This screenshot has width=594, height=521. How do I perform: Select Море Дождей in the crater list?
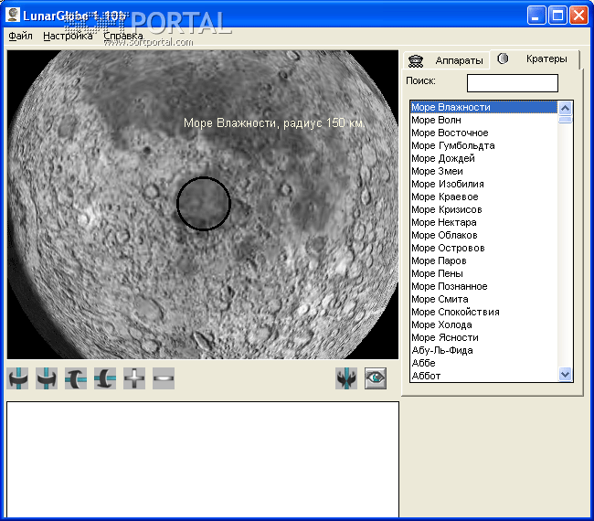tap(443, 158)
